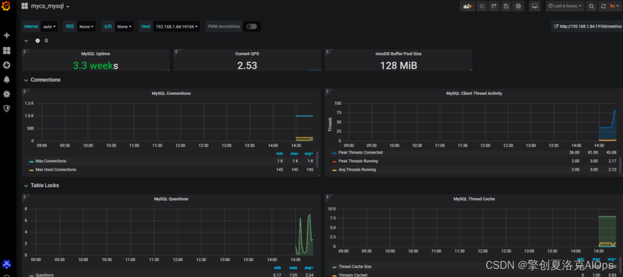The image size is (623, 277).
Task: Open the Server Admin shield icon
Action: pos(6,108)
